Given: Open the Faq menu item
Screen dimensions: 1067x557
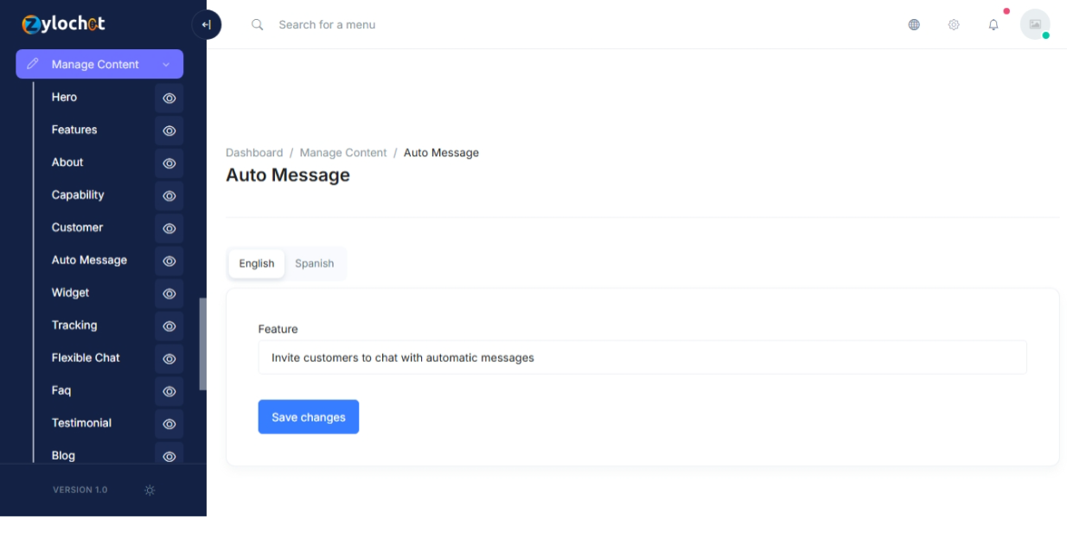Looking at the screenshot, I should [x=61, y=390].
